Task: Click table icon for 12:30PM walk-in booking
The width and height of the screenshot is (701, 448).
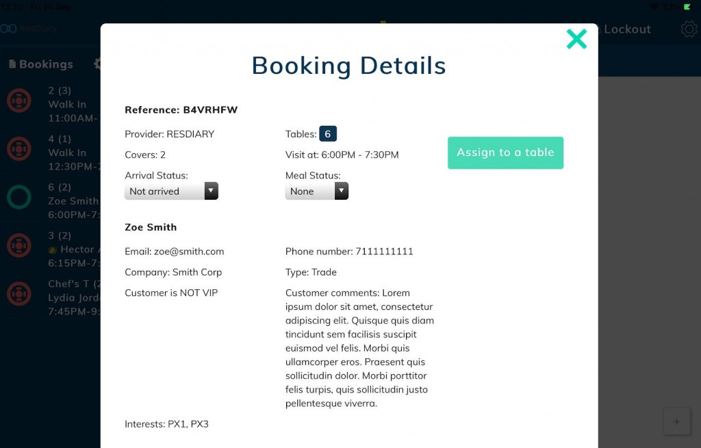Action: [x=19, y=149]
